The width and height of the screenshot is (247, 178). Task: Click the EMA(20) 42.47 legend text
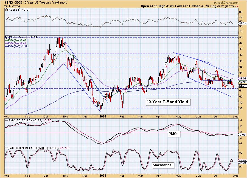click(17, 41)
